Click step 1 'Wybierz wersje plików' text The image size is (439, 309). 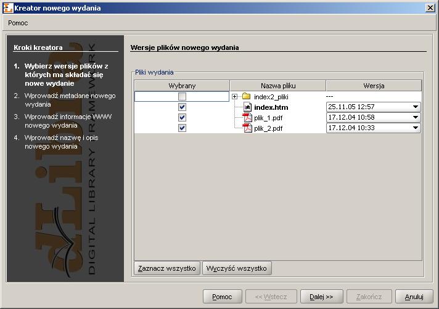coord(67,75)
